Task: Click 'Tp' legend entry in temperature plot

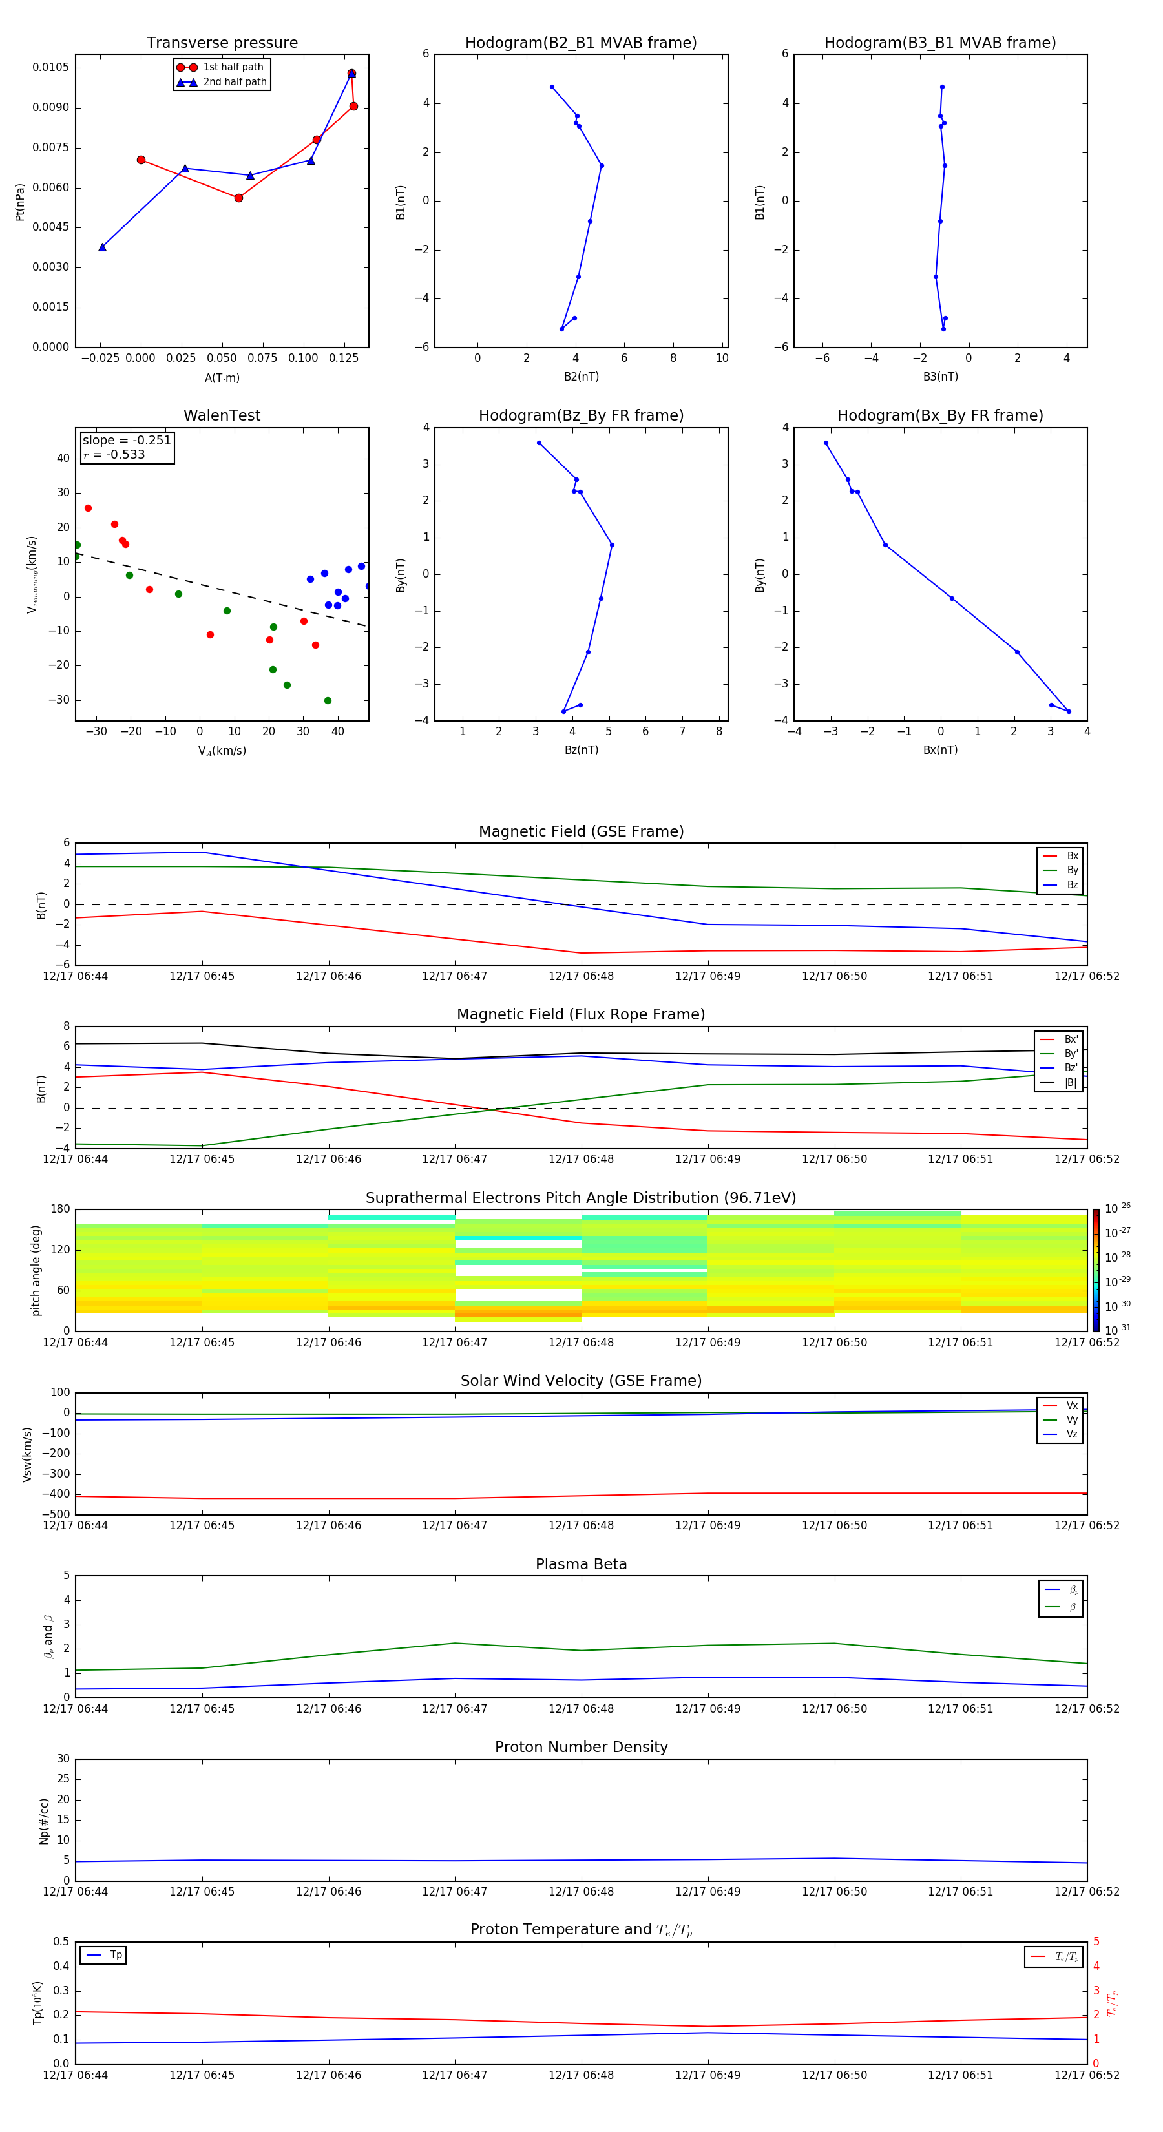Action: click(103, 1955)
